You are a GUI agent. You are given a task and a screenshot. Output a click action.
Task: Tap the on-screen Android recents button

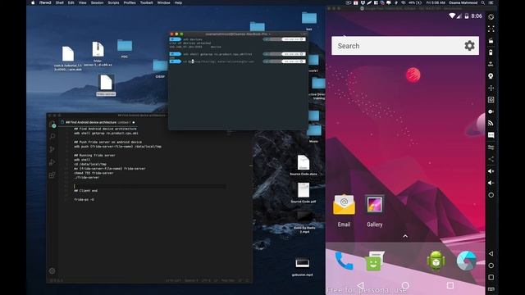click(x=450, y=285)
